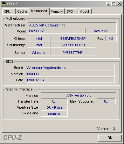Click the southbridge value 82801EB (ICH5)

pos(73,45)
